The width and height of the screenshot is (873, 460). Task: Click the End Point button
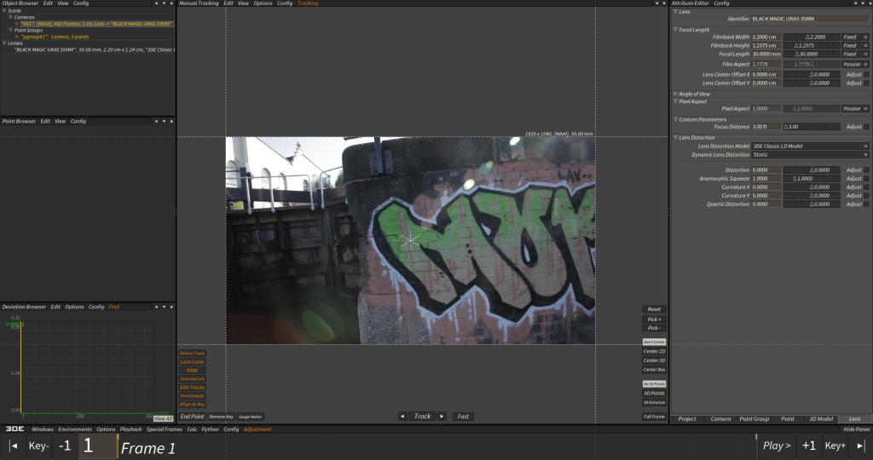192,416
